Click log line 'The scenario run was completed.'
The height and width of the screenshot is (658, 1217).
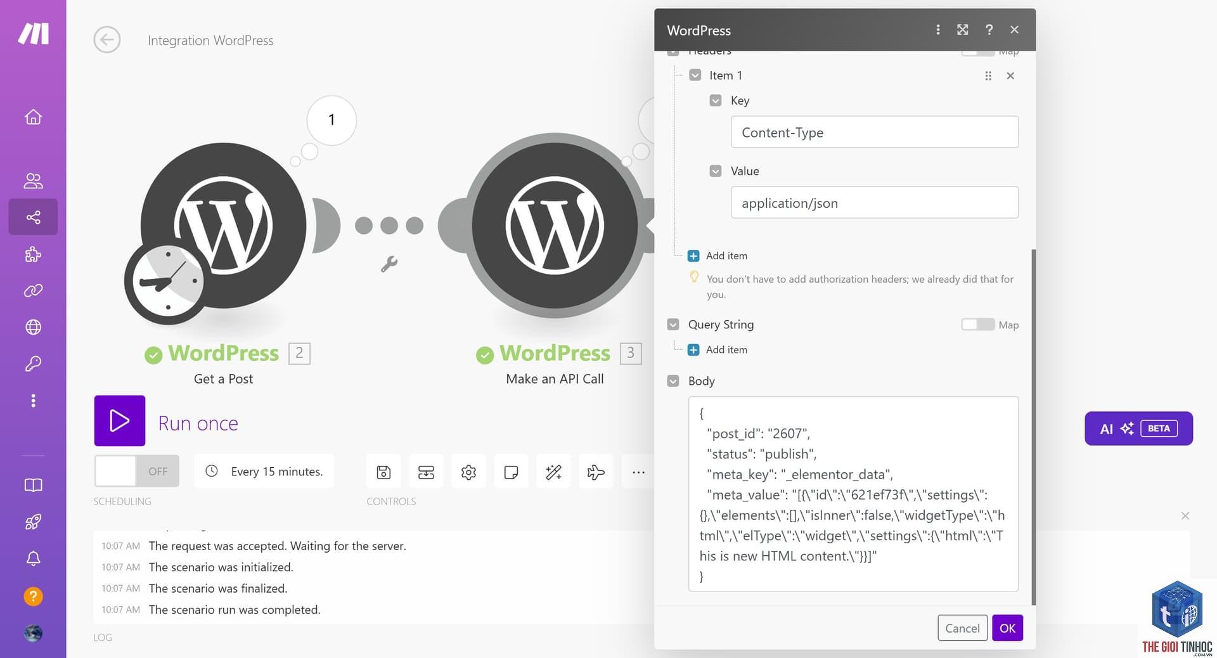[x=235, y=609]
